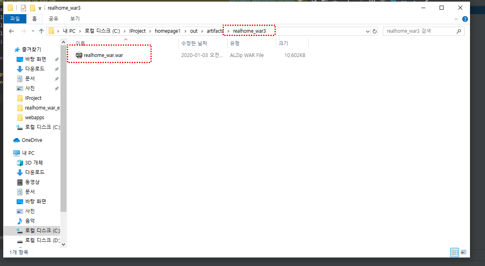Screen dimensions: 485x266
Task: Expand the ribbon with chevron
Action: pos(456,19)
